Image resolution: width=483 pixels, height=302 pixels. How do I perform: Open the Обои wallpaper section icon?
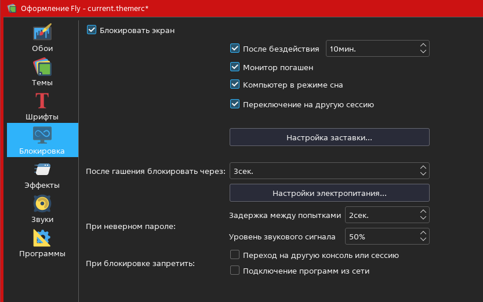pos(42,33)
